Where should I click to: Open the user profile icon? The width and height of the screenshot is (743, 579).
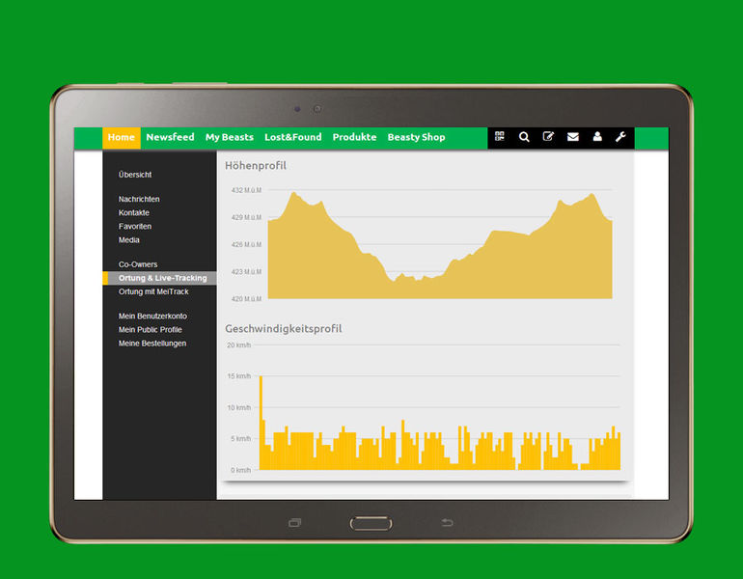pyautogui.click(x=597, y=136)
